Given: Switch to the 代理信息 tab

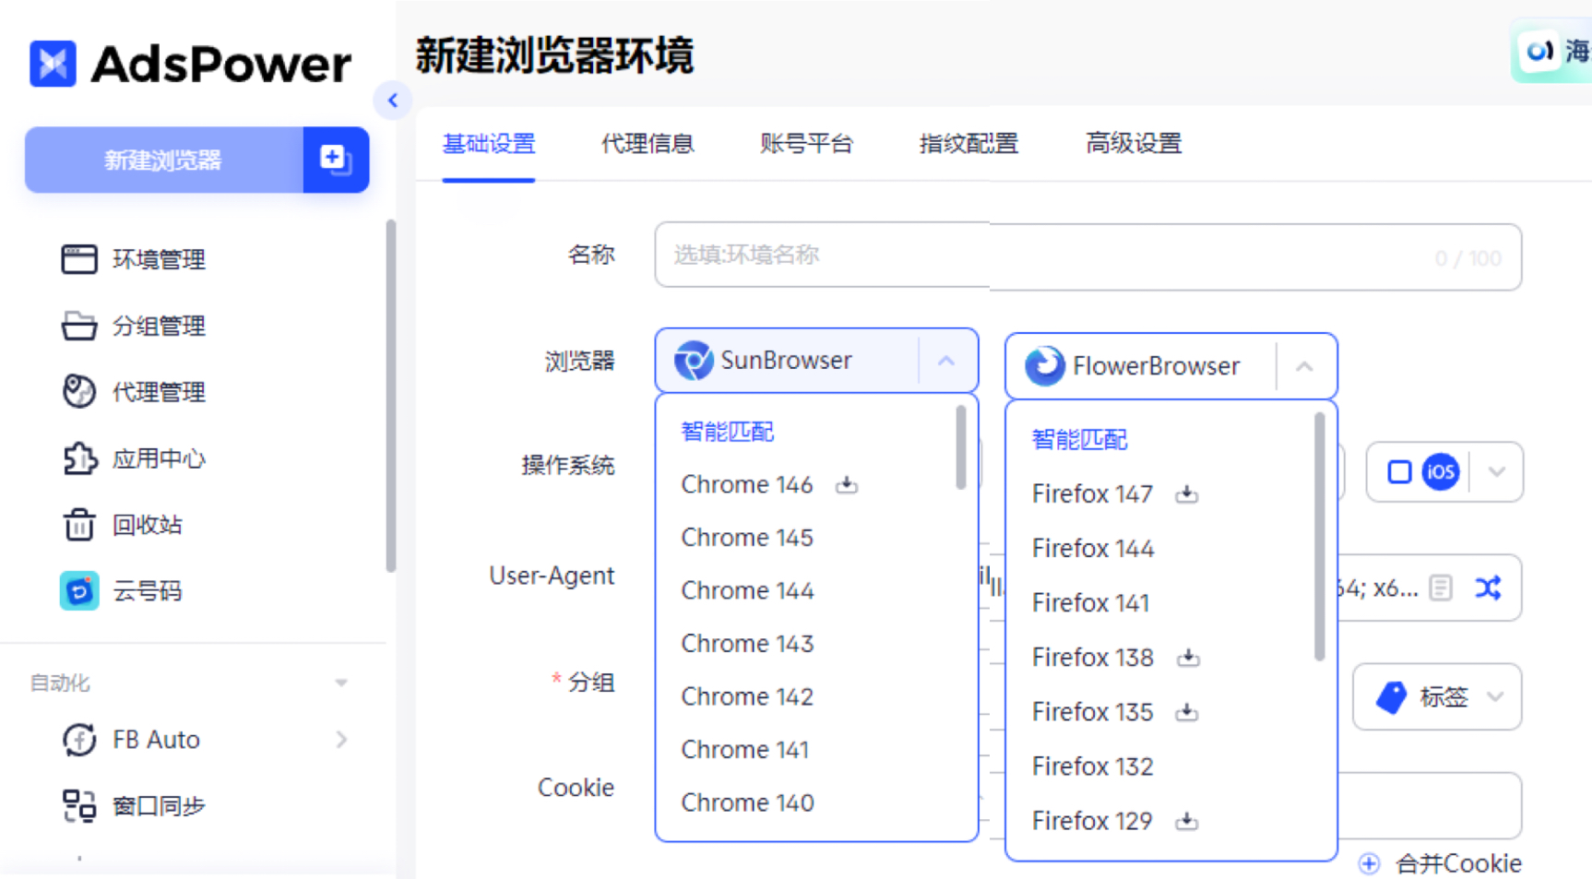Looking at the screenshot, I should point(647,144).
